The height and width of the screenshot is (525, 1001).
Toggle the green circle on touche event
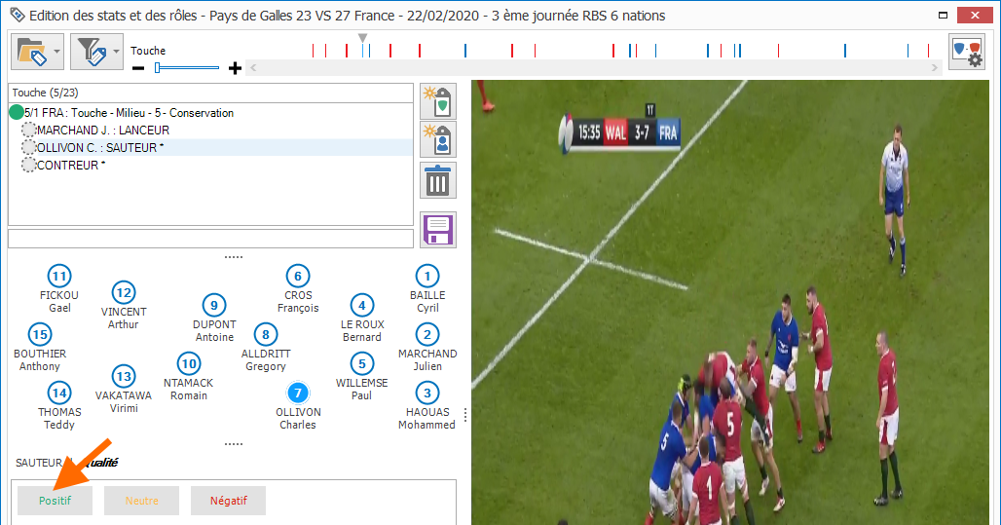coord(17,113)
